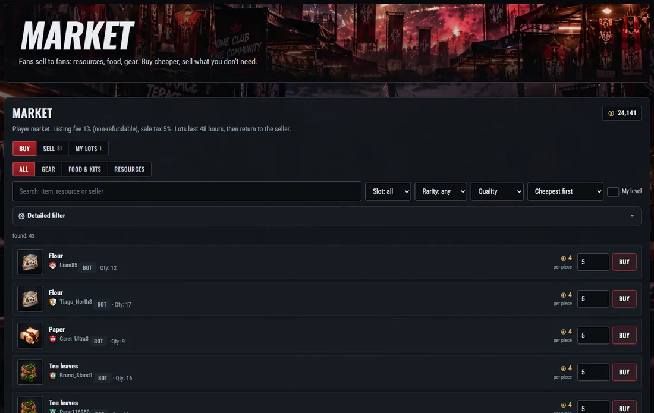Screen dimensions: 654x413
Task: Click the quantity field for Liam85's Flour
Action: (x=593, y=262)
